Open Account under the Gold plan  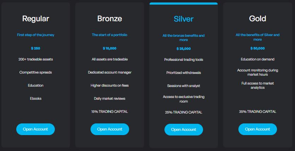tap(258, 129)
